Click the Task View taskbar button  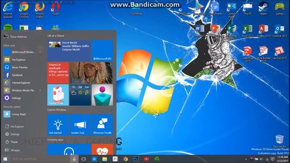83,159
